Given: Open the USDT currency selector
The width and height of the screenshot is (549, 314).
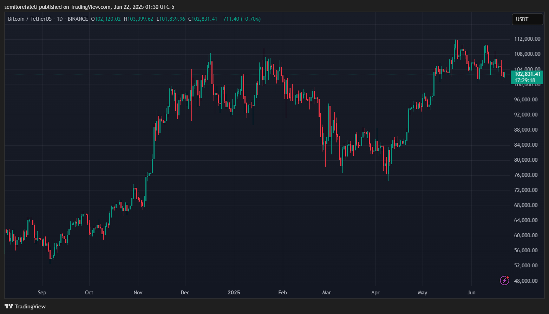Looking at the screenshot, I should pyautogui.click(x=527, y=19).
